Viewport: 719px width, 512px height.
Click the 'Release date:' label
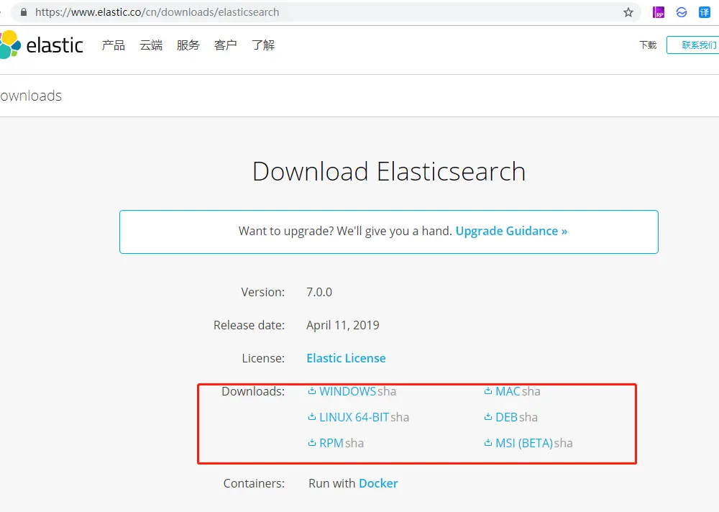coord(249,325)
